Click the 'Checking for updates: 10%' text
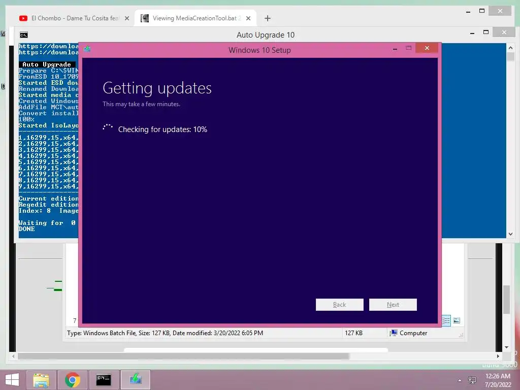This screenshot has width=520, height=390. 162,129
